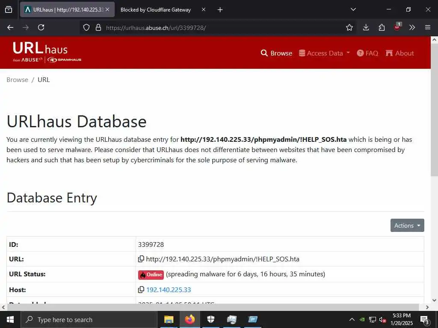438x328 pixels.
Task: Open the Windows Start menu
Action: [x=10, y=319]
